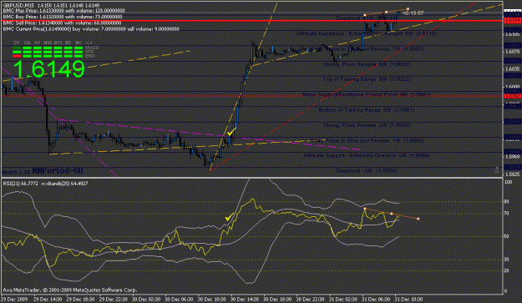Select middle anchor of orange price trendline

pyautogui.click(x=386, y=12)
